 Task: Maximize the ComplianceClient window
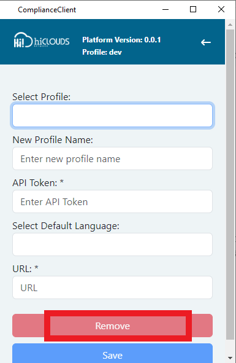[x=193, y=9]
